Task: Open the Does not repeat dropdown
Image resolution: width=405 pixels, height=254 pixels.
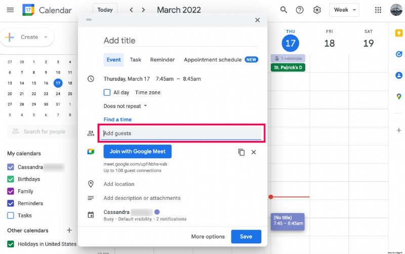Action: (x=125, y=106)
